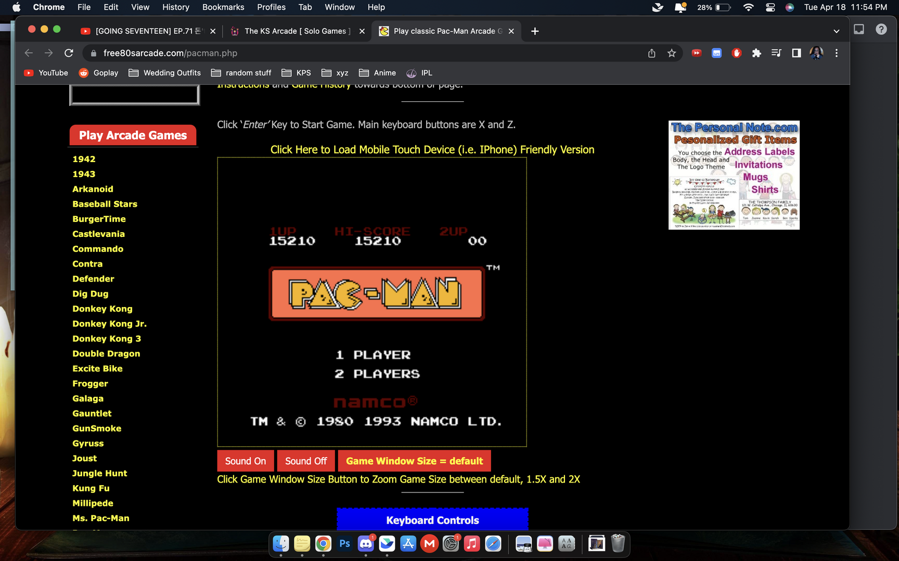
Task: Open the YouTube bookmark
Action: (x=46, y=73)
